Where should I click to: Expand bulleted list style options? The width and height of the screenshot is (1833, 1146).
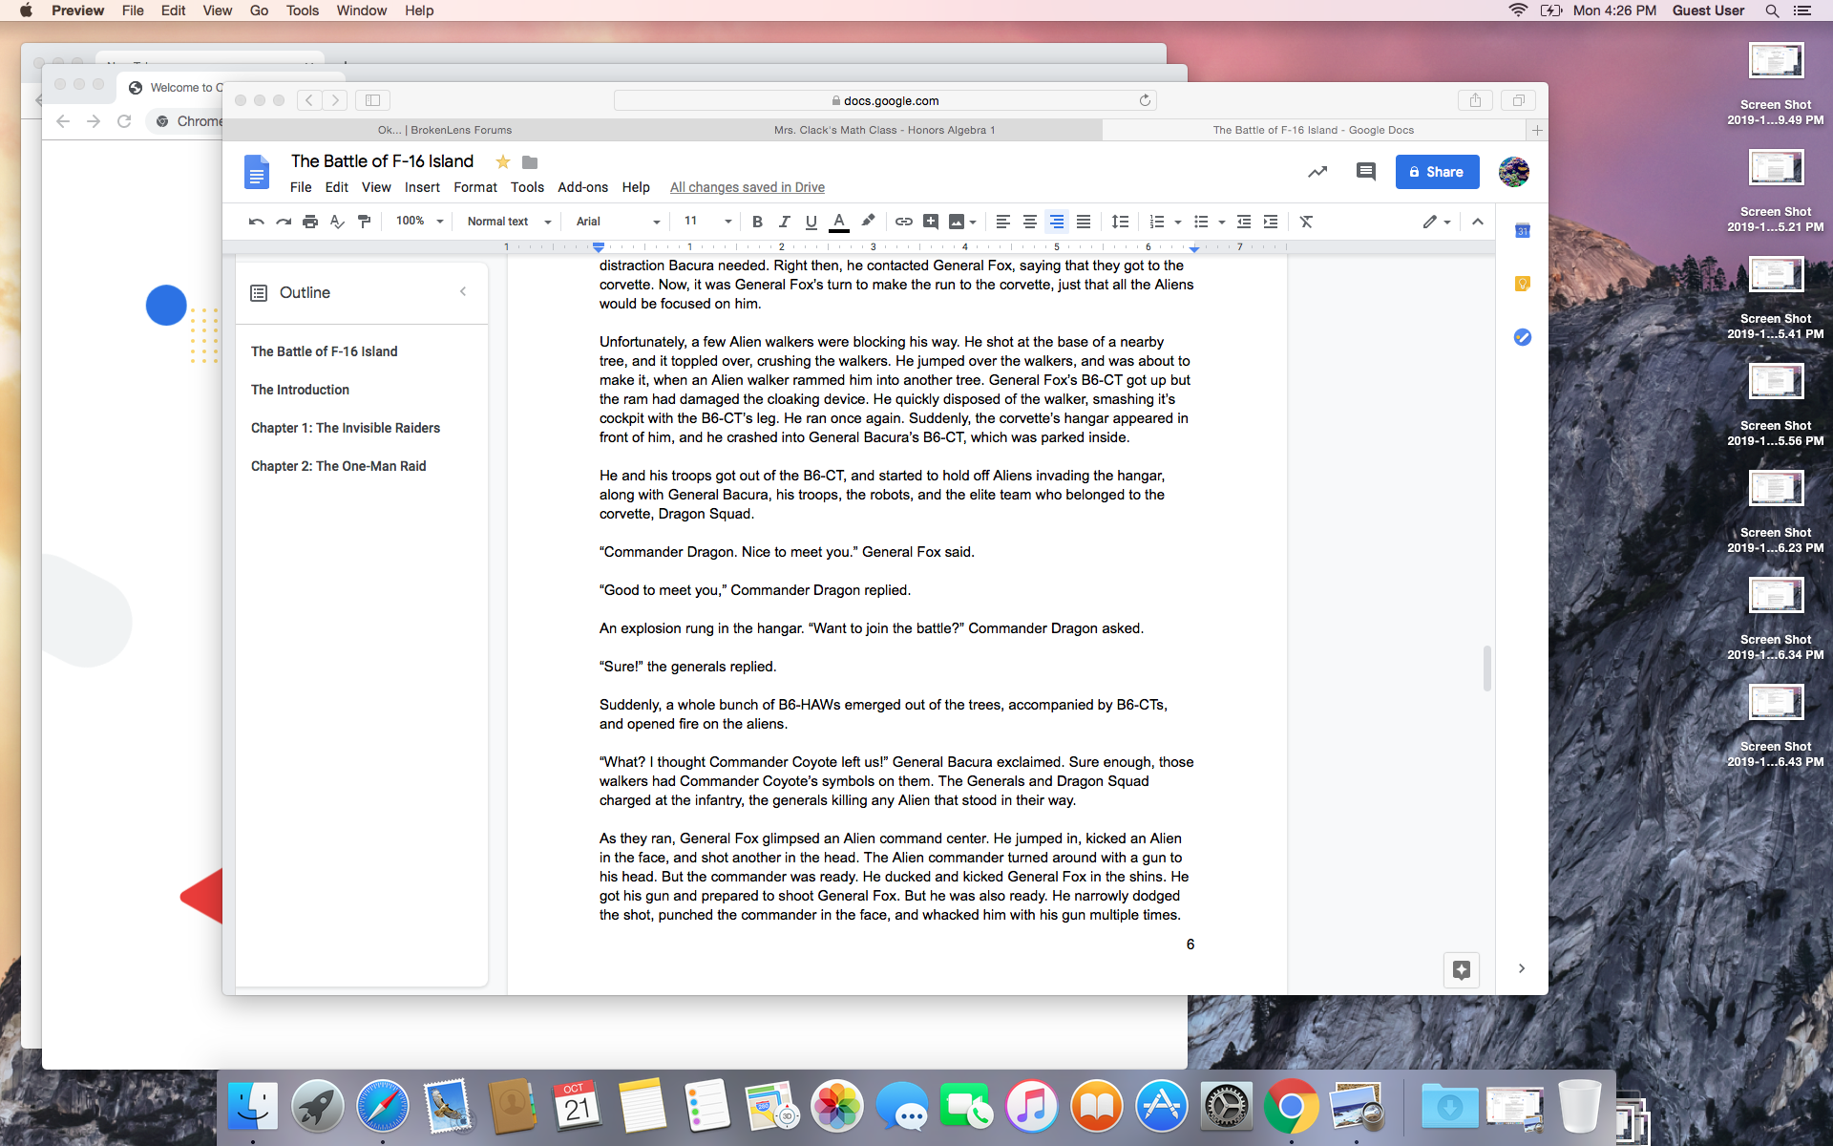(1222, 223)
